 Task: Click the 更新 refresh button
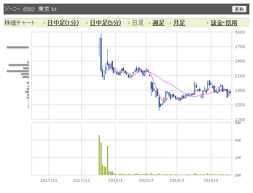(x=239, y=9)
